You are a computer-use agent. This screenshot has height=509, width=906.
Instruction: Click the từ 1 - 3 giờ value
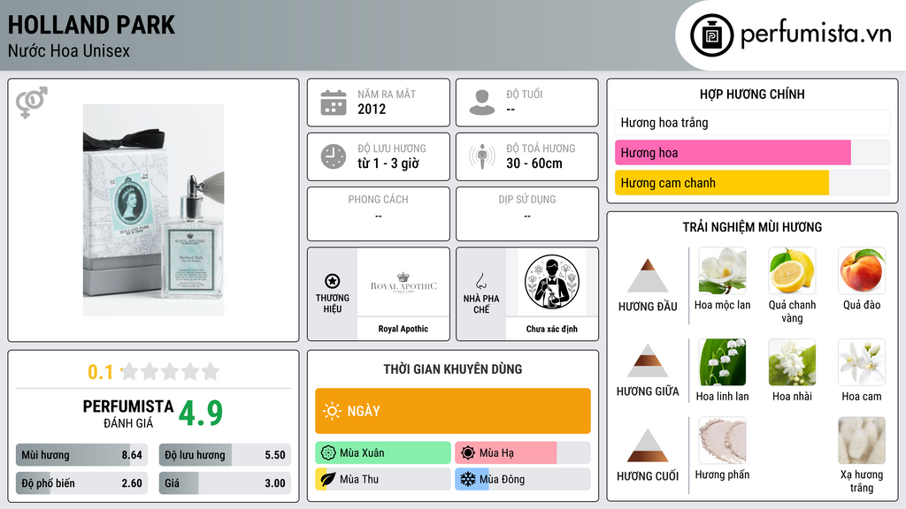(388, 163)
